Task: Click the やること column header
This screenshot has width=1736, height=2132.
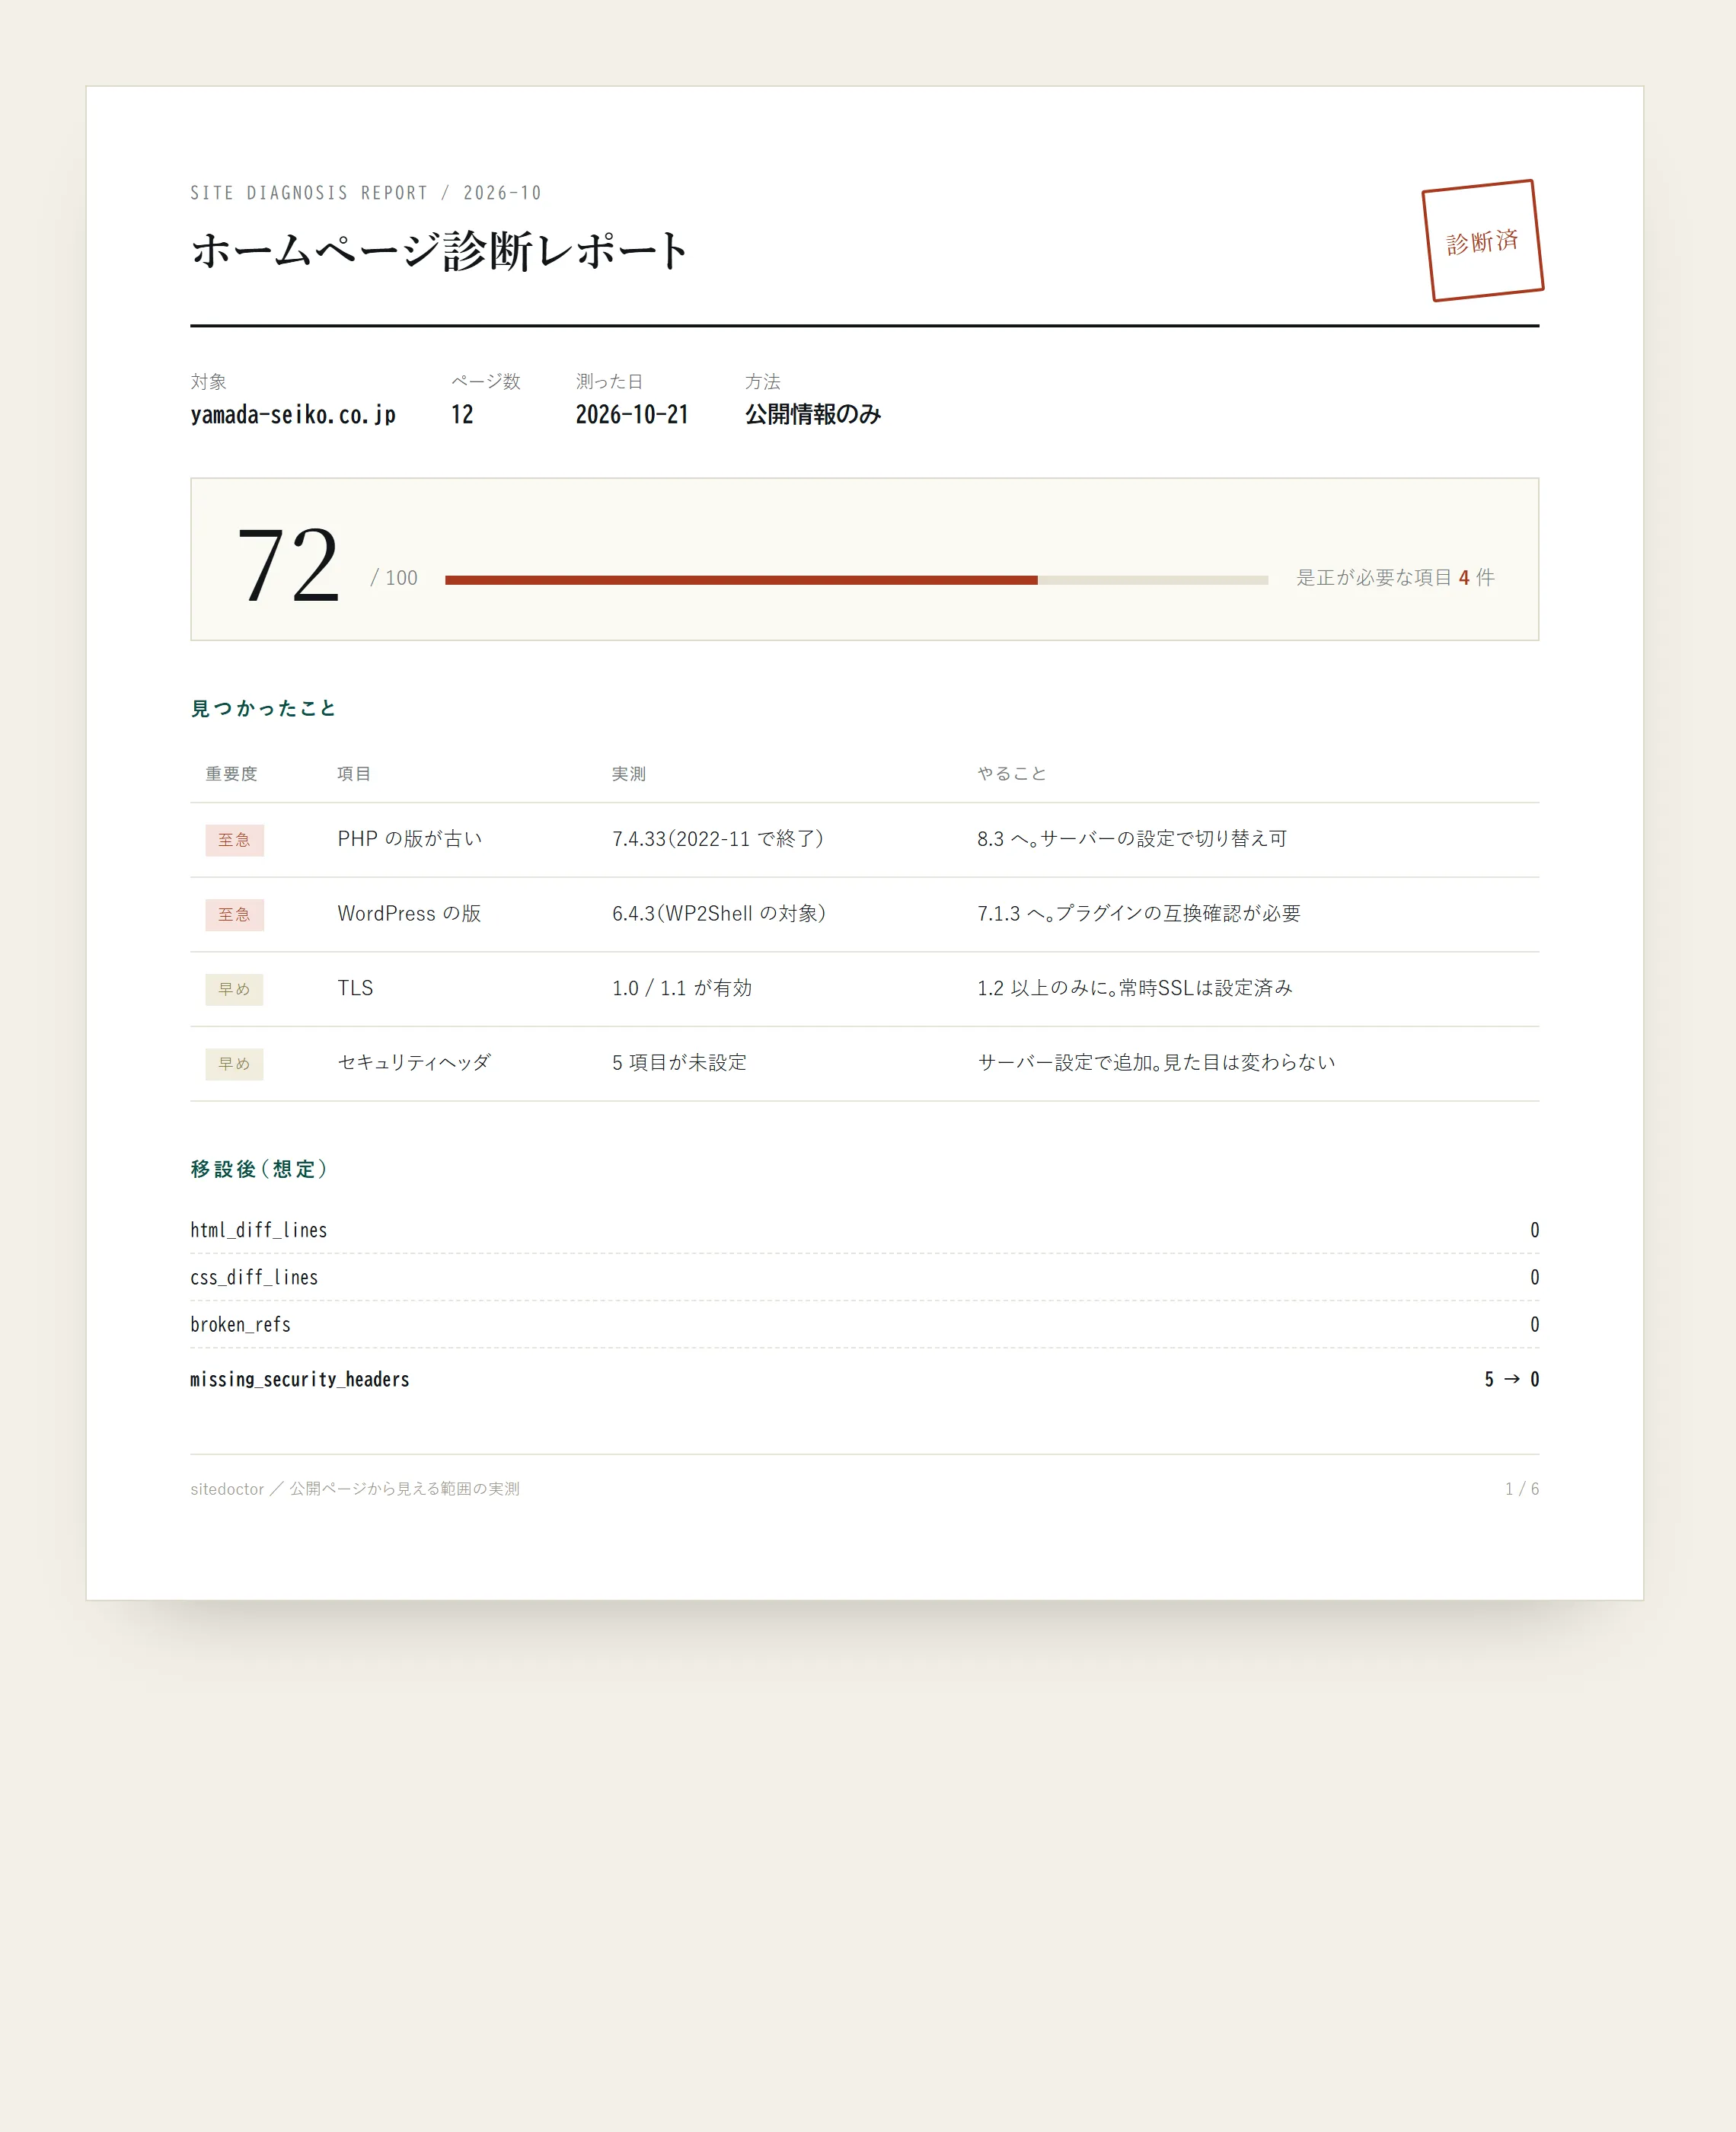Action: [x=1012, y=773]
